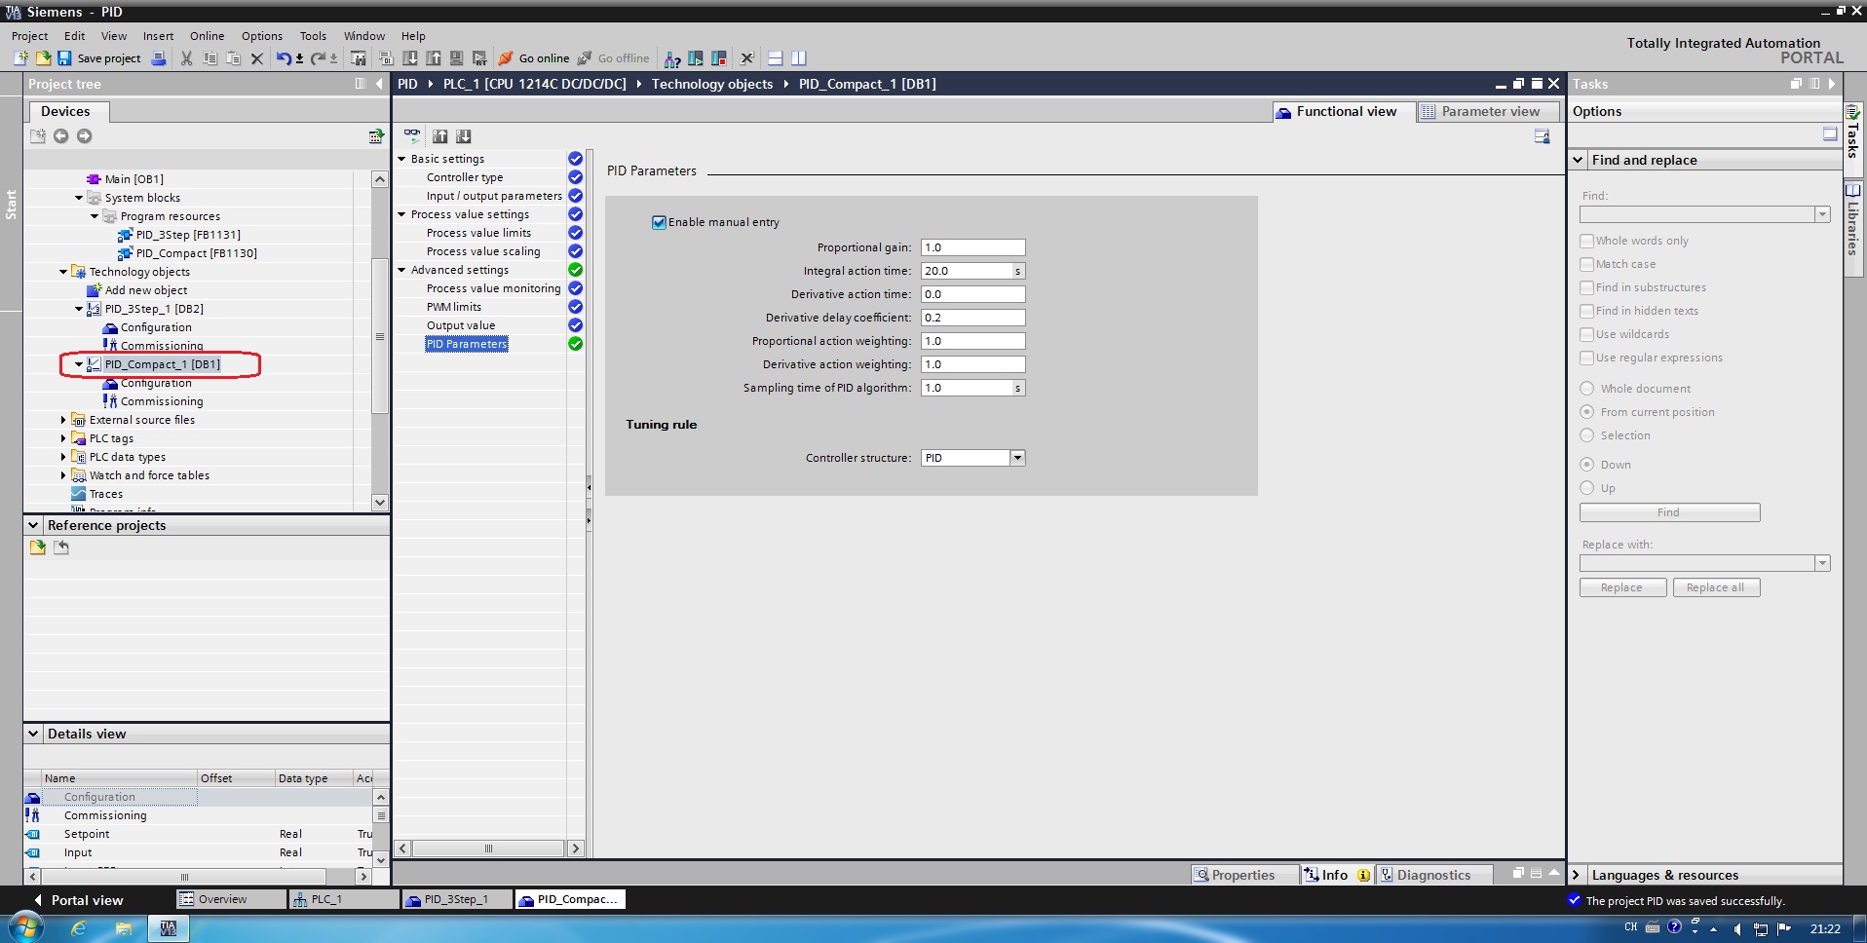Start CPU using the toolbar icon
Image resolution: width=1867 pixels, height=943 pixels.
(x=696, y=58)
